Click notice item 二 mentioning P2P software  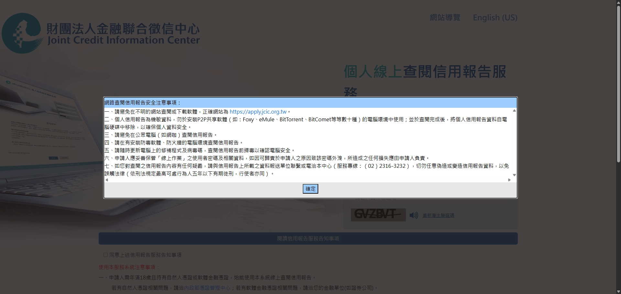click(x=306, y=123)
